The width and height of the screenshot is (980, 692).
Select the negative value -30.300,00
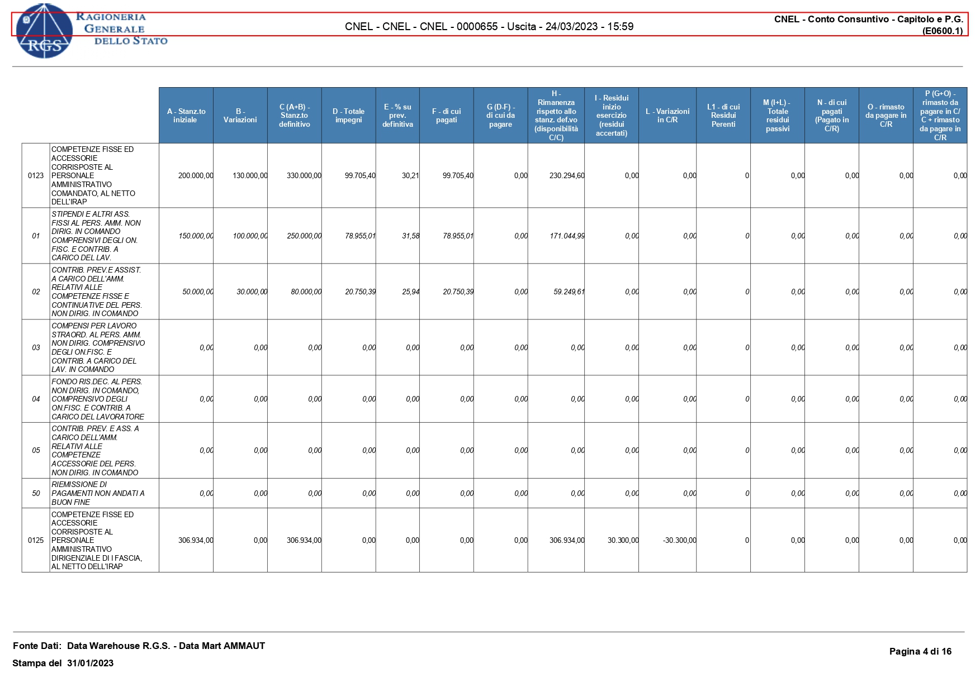[679, 541]
